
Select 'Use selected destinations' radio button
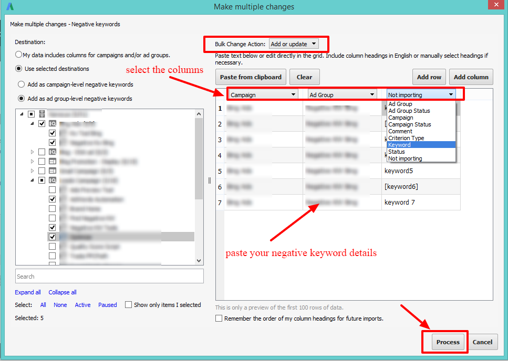point(19,69)
